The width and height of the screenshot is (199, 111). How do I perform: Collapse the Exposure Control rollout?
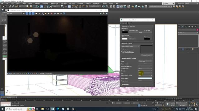click(127, 44)
